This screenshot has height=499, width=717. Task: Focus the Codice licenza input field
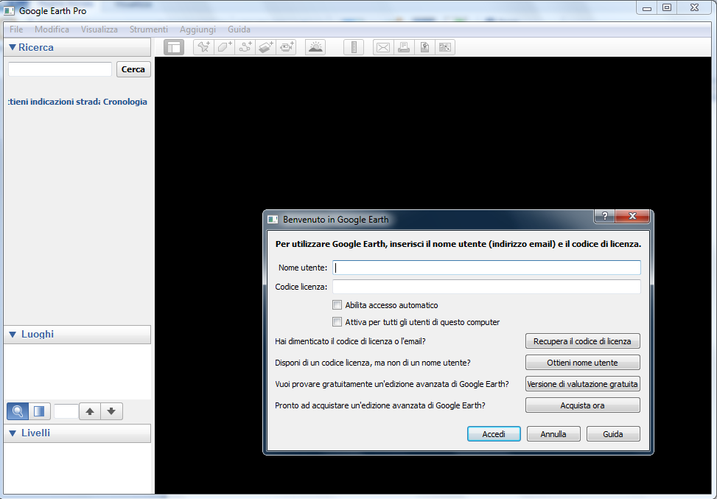pyautogui.click(x=486, y=287)
